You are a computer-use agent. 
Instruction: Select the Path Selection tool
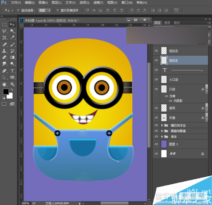coord(4,77)
